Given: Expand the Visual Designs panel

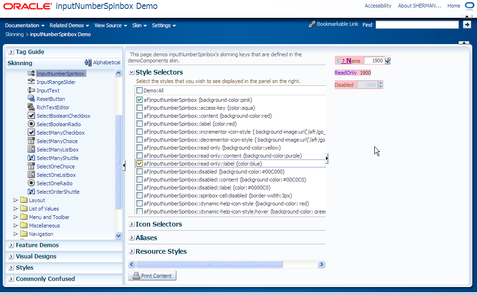Looking at the screenshot, I should (11, 257).
